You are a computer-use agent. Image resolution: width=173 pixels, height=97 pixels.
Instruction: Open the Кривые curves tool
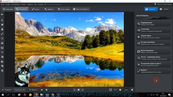(x=154, y=71)
